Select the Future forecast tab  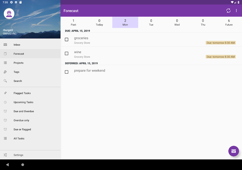(229, 22)
